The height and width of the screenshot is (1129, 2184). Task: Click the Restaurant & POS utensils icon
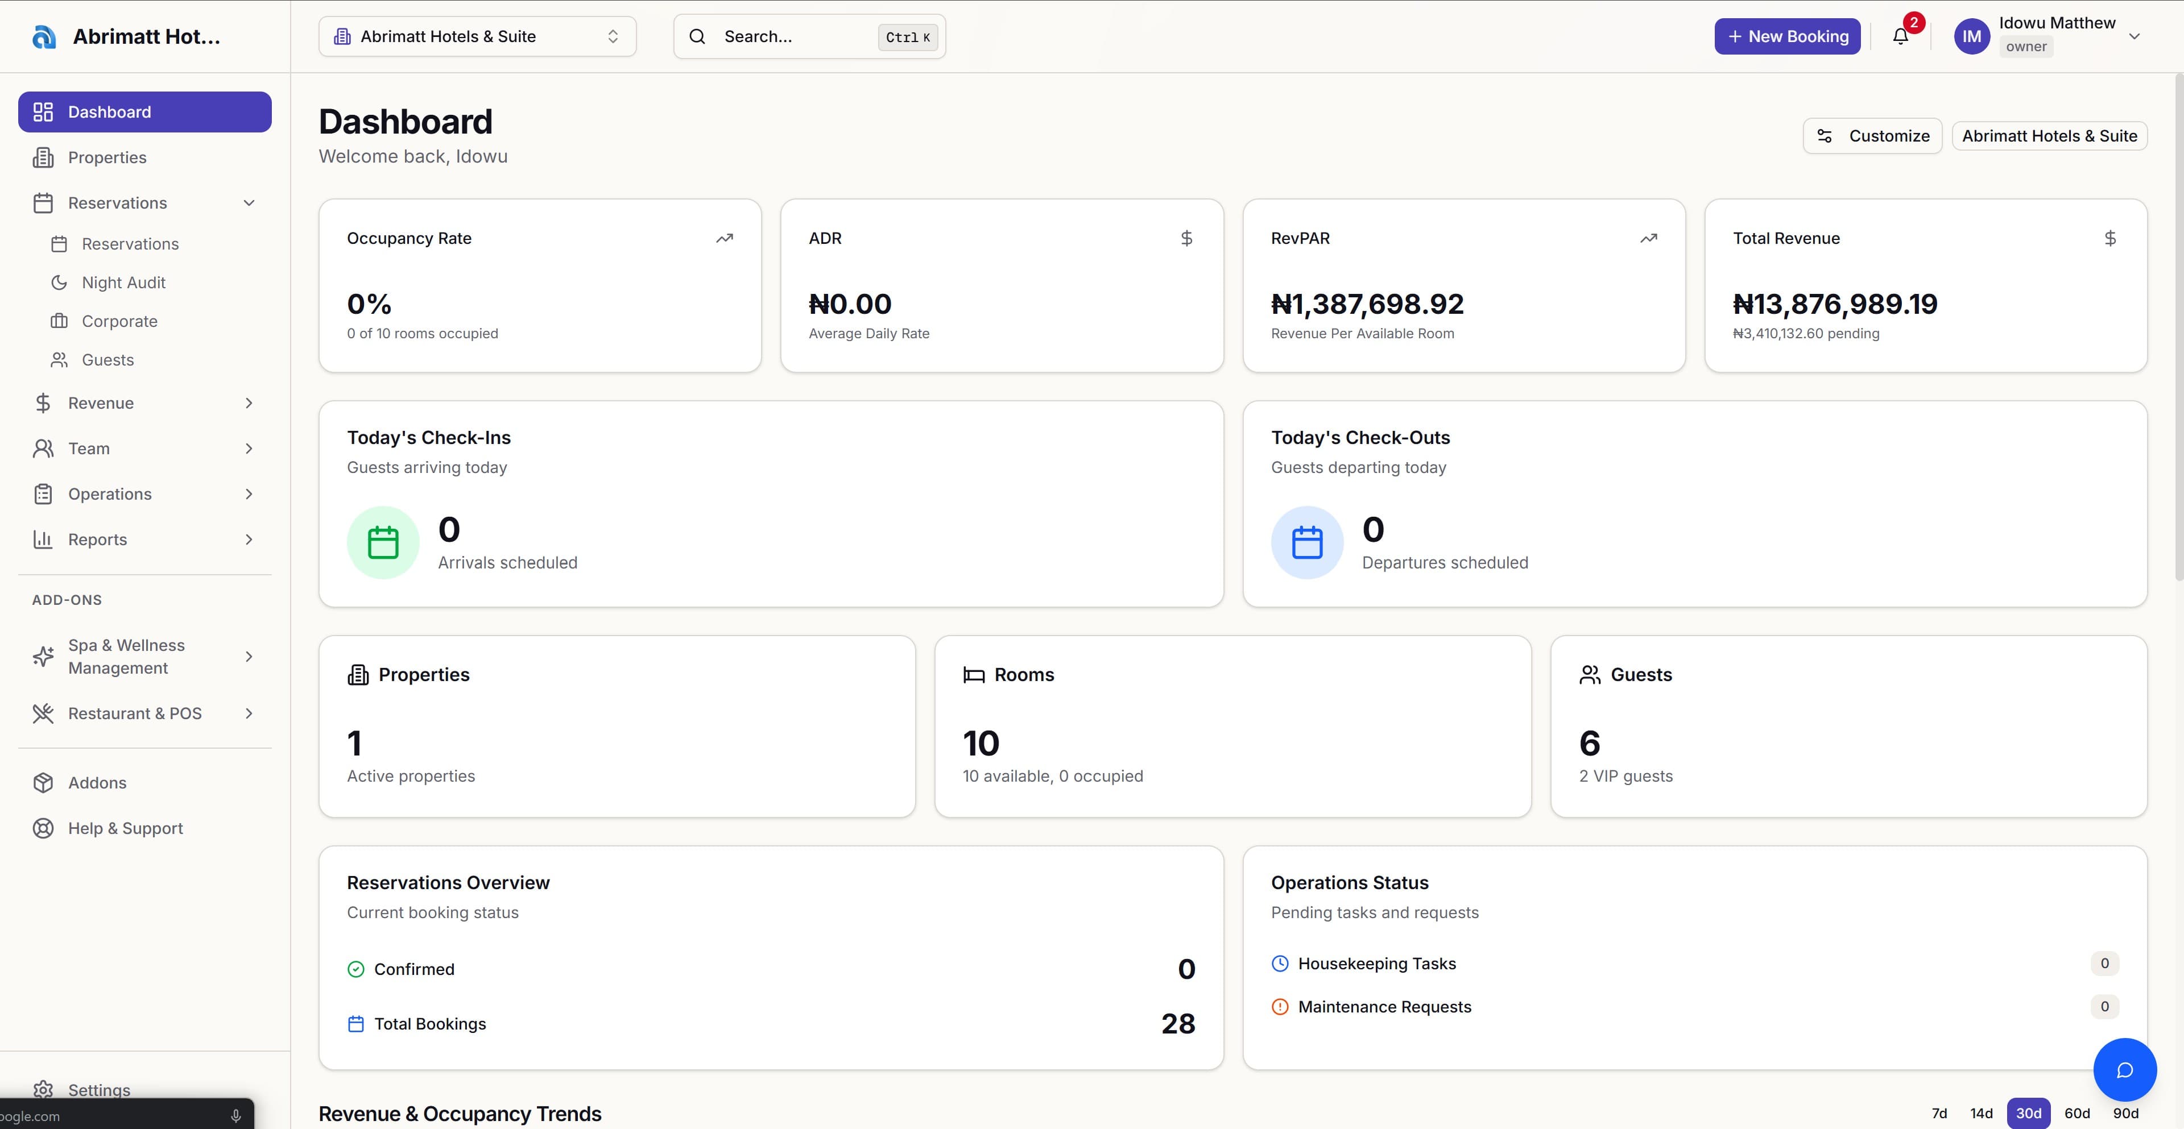click(43, 713)
